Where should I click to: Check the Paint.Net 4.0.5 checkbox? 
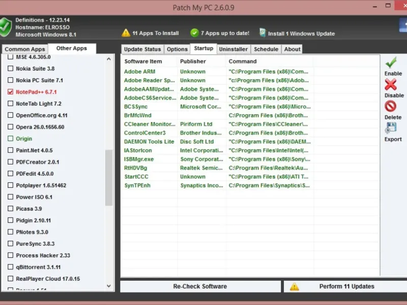click(10, 150)
